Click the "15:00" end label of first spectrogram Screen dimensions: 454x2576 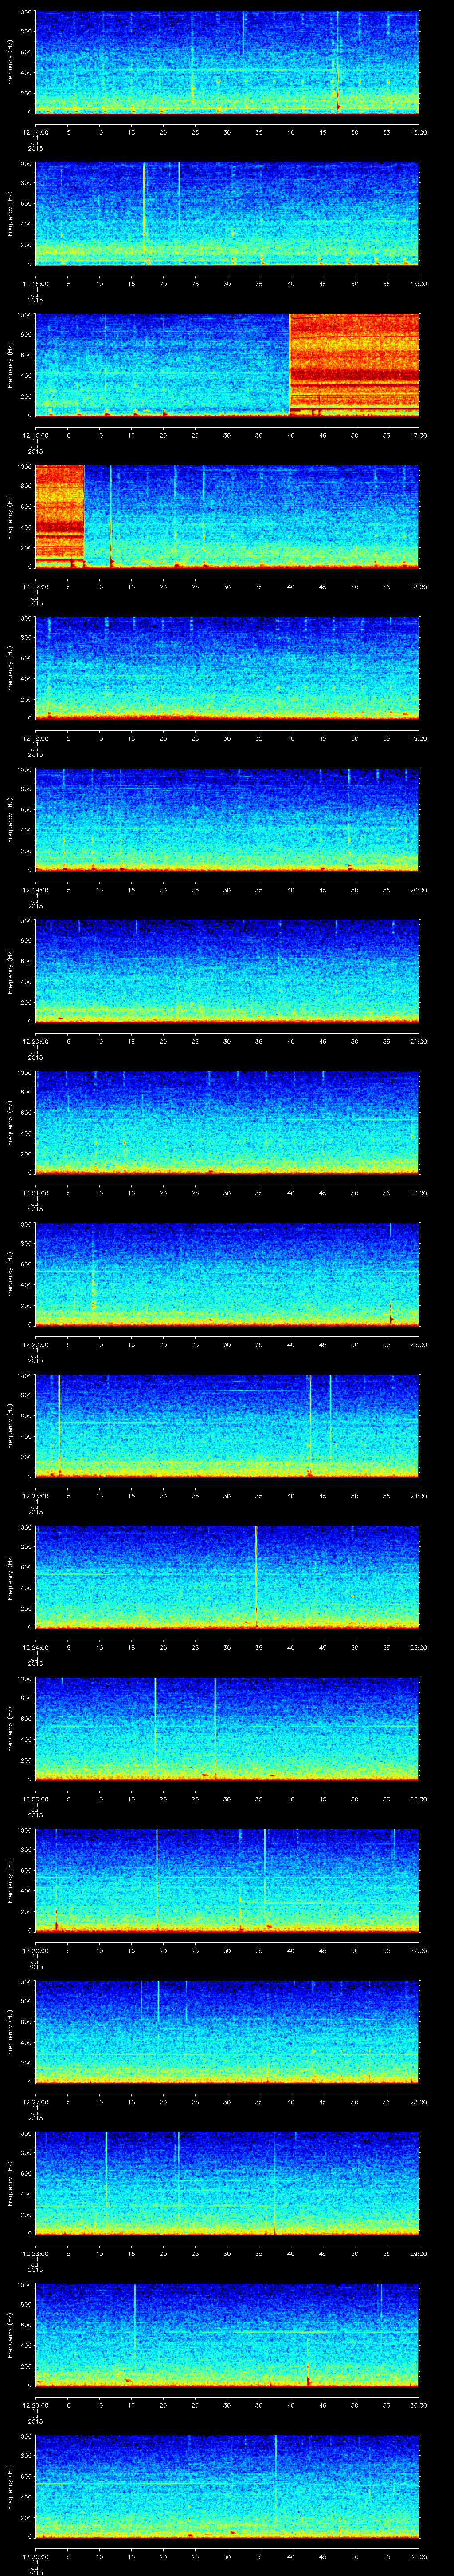[x=419, y=132]
